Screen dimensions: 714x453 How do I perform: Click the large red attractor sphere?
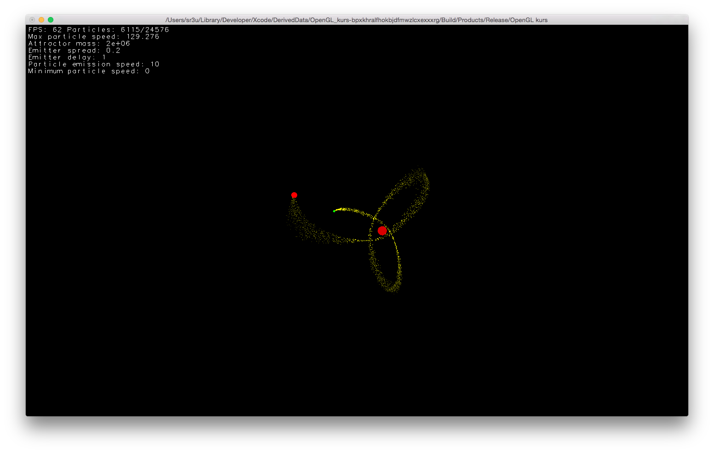tap(382, 231)
